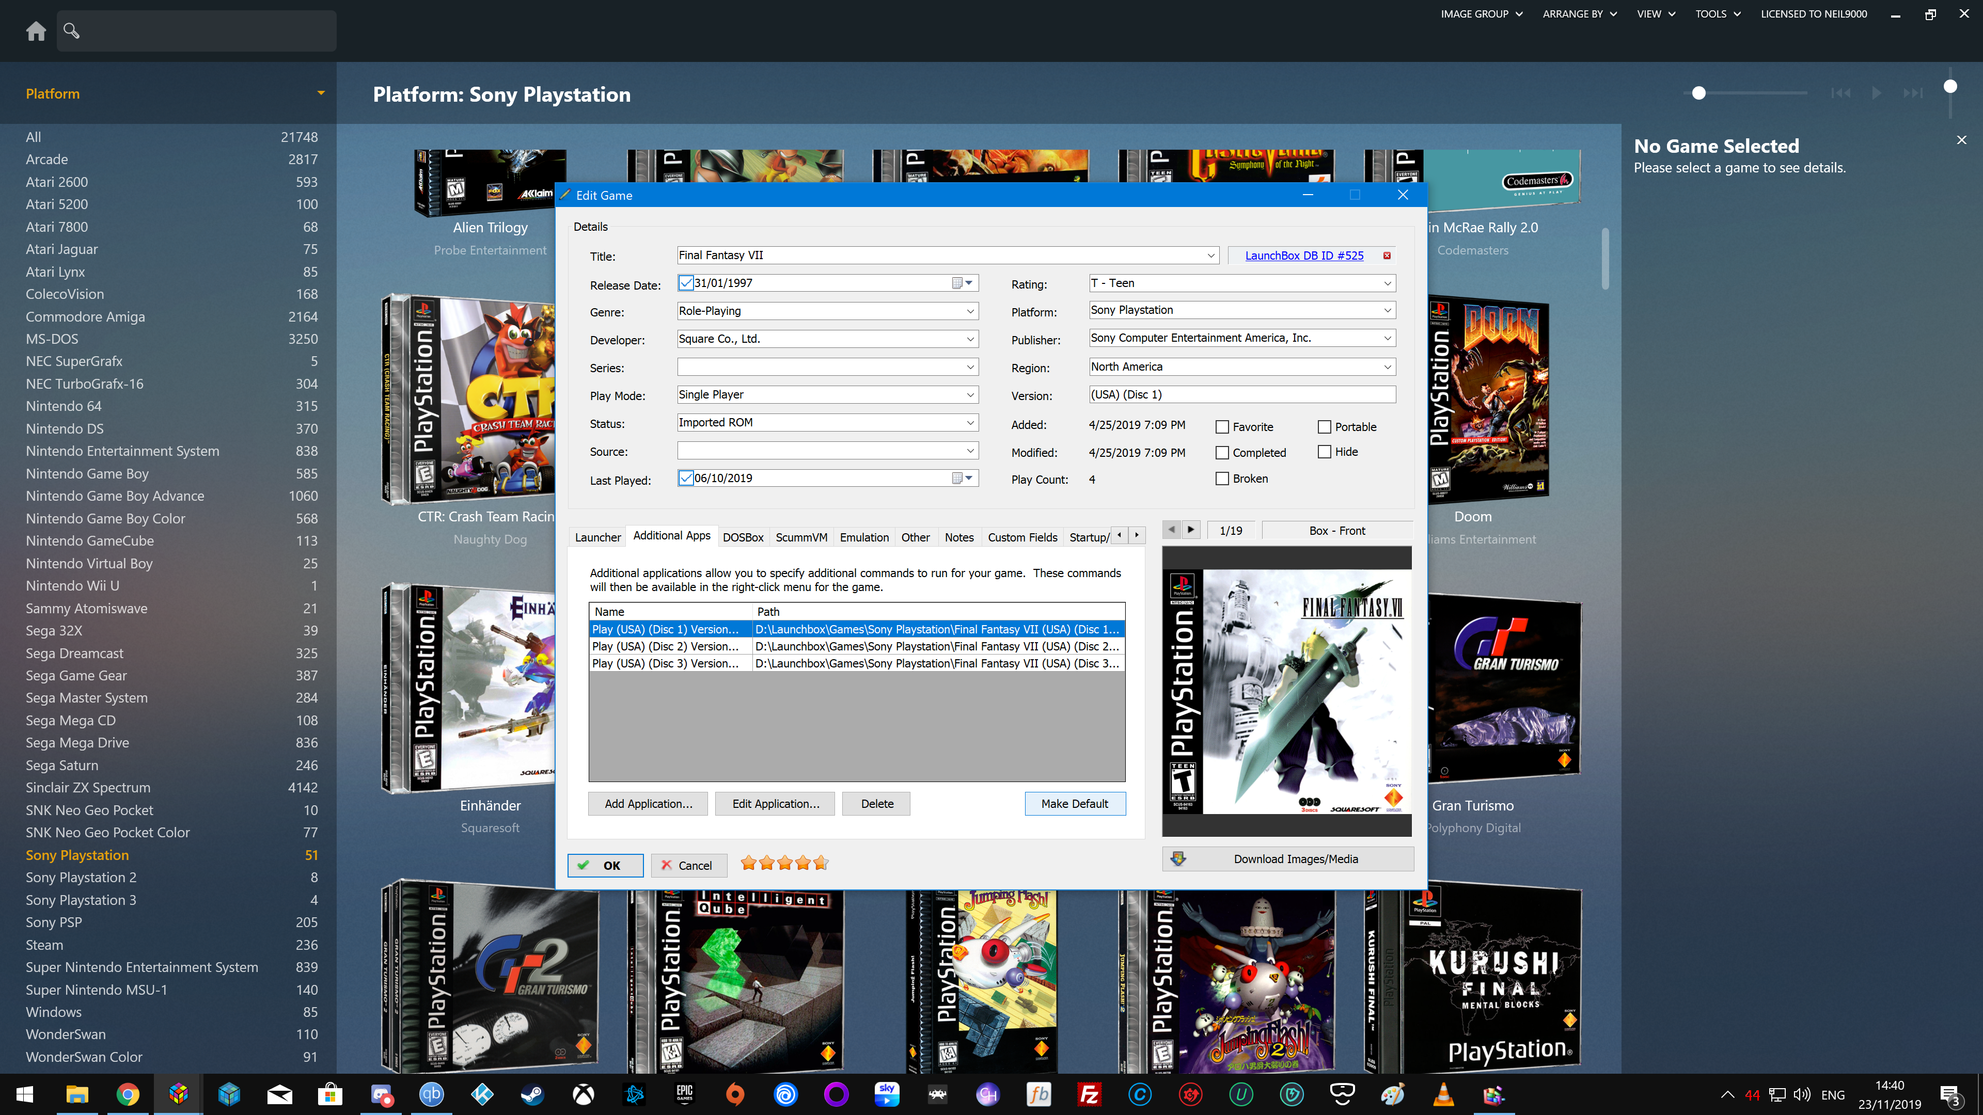
Task: Check the Broken checkbox
Action: pos(1222,479)
